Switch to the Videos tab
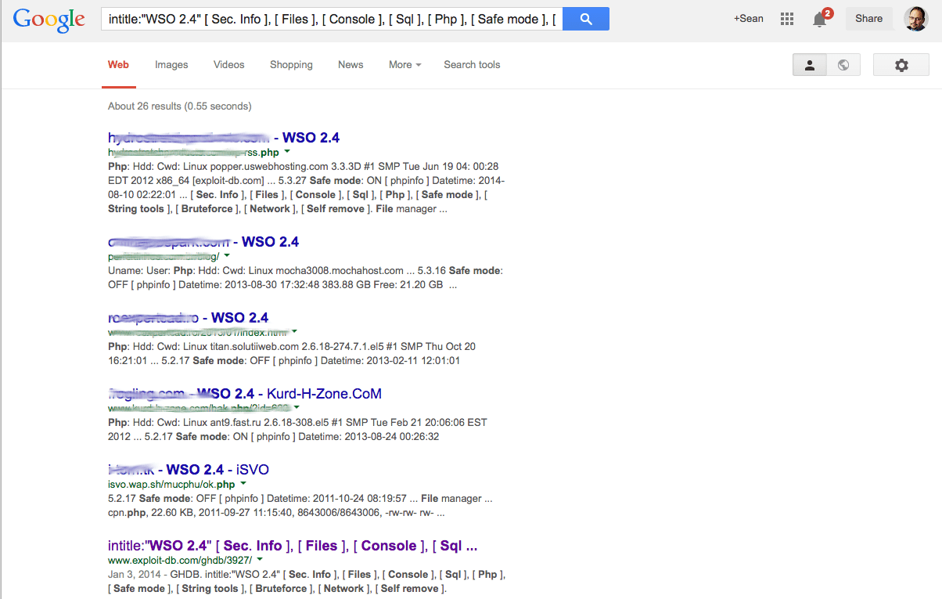 point(229,65)
